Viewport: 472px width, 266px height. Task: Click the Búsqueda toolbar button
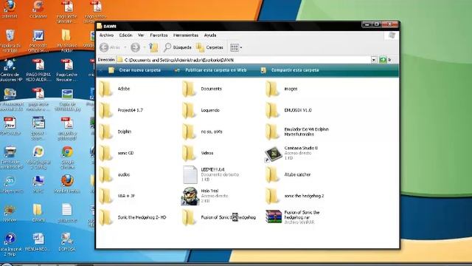(178, 47)
